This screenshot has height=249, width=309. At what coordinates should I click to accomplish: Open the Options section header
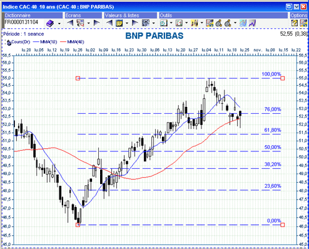tap(298, 15)
